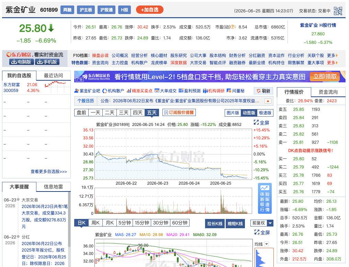
Task: Click 立即领取 on Level-2 banner
Action: [325, 77]
